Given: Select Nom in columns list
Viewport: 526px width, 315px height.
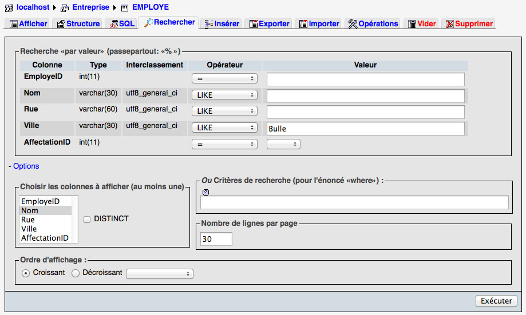Looking at the screenshot, I should point(46,210).
